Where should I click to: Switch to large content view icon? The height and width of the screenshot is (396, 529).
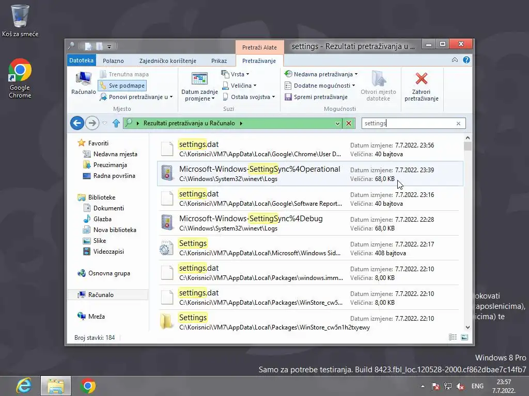(464, 337)
